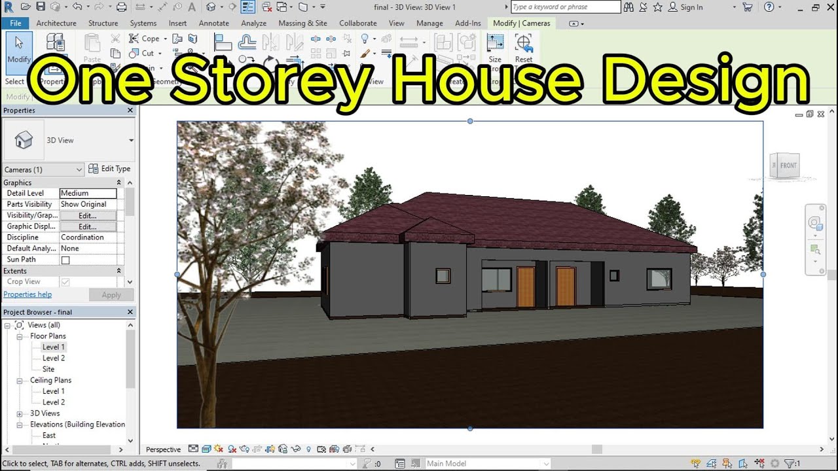Click the Visual Style icon in view control bar
Screen dimensions: 838x471
pyautogui.click(x=206, y=449)
